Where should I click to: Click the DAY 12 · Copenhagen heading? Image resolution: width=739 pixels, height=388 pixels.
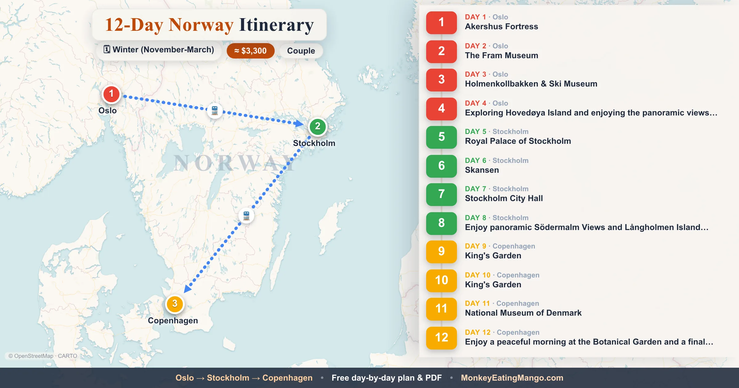coord(502,332)
